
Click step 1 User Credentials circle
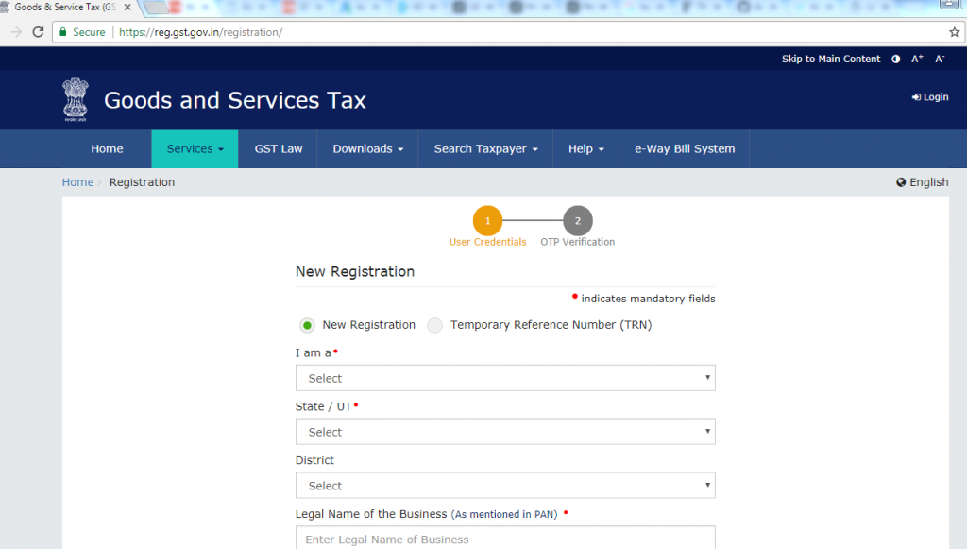(488, 221)
